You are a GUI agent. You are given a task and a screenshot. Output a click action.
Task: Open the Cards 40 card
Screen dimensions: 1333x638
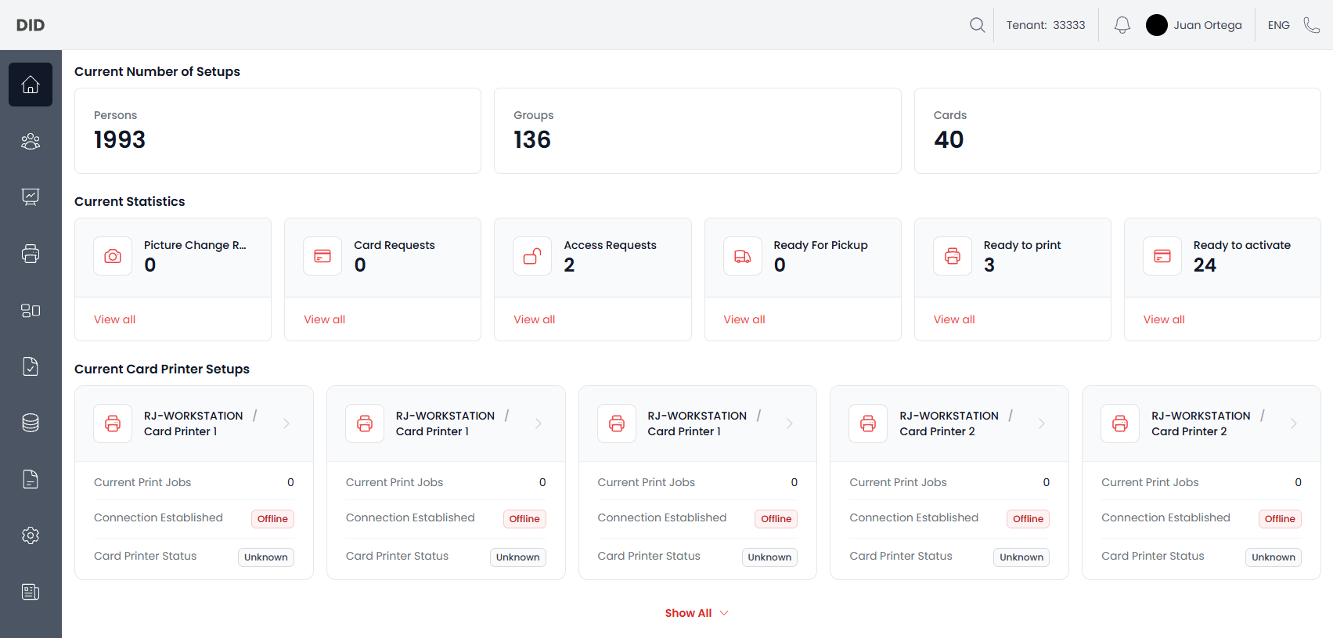pos(1117,131)
